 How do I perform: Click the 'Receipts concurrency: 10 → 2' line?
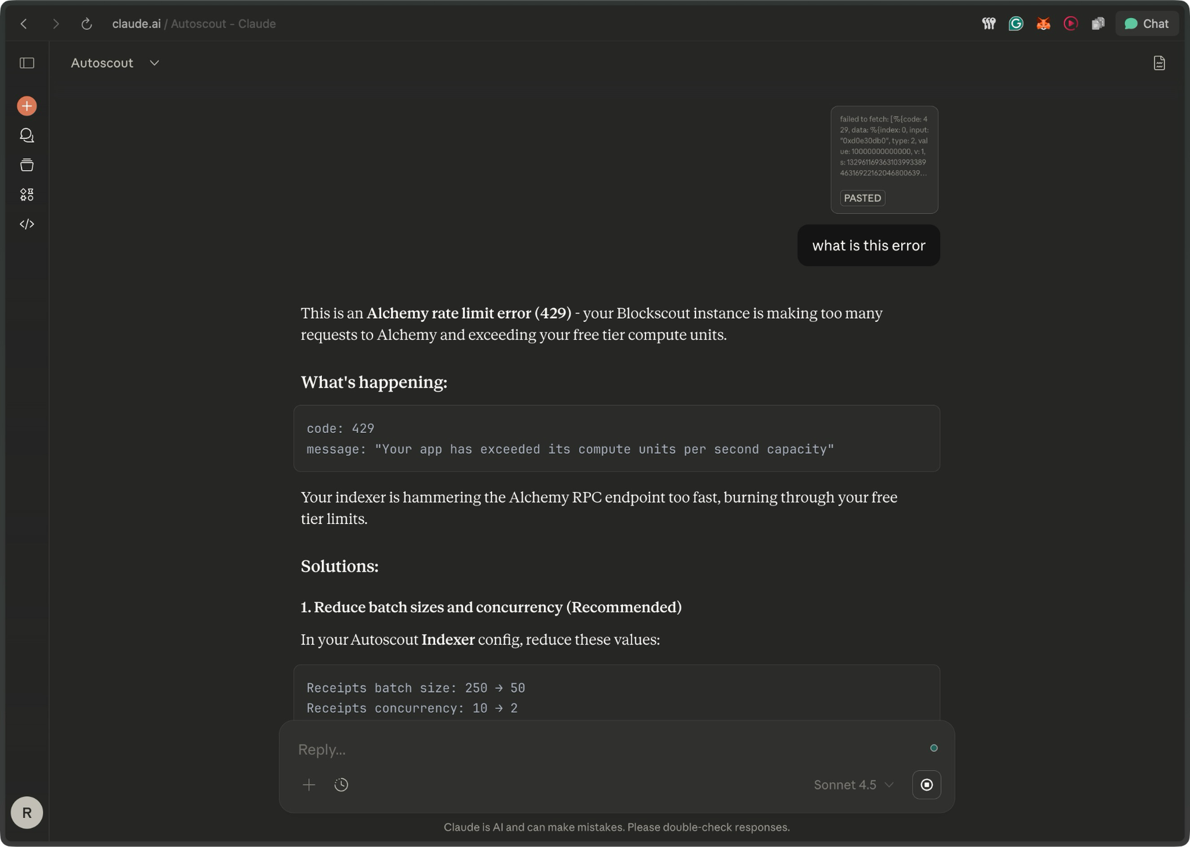click(x=412, y=708)
